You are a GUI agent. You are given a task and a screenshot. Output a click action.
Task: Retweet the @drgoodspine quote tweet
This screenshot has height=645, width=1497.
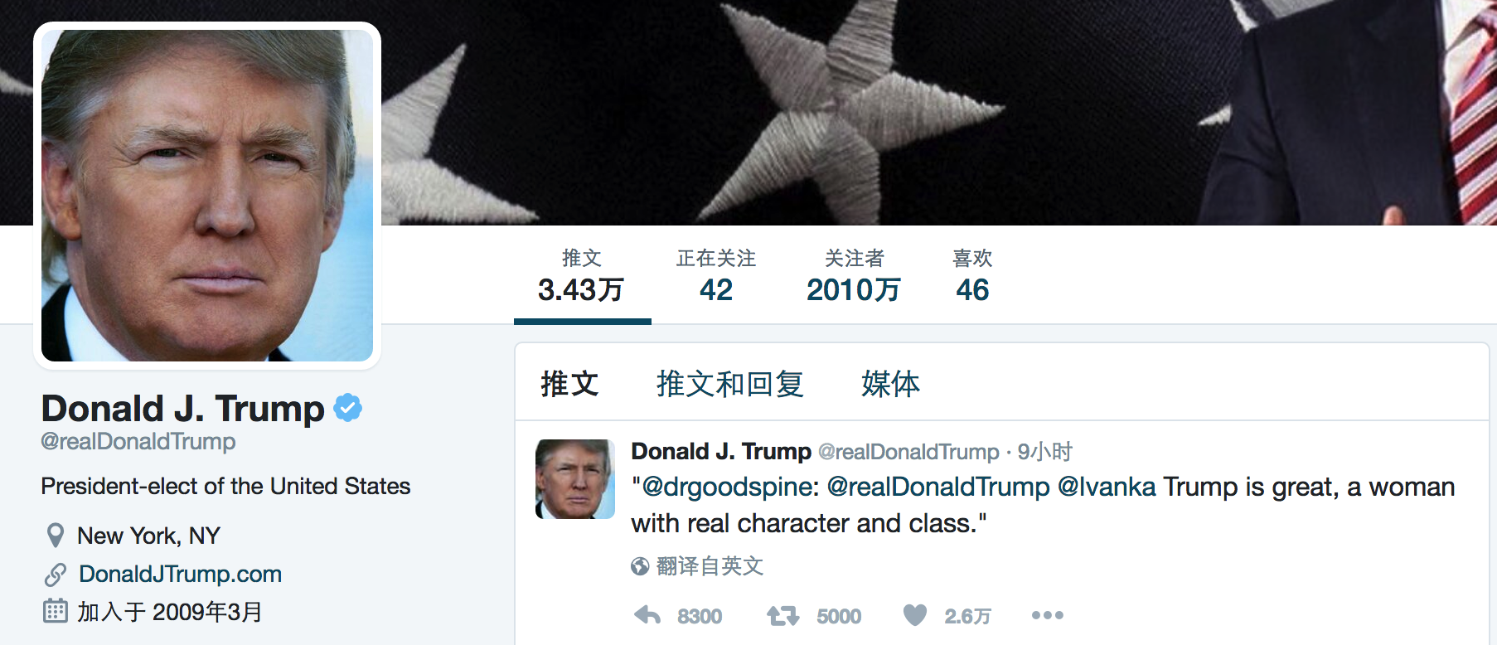[782, 615]
